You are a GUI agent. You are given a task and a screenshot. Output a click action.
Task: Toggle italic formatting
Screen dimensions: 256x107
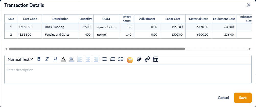pyautogui.click(x=47, y=59)
